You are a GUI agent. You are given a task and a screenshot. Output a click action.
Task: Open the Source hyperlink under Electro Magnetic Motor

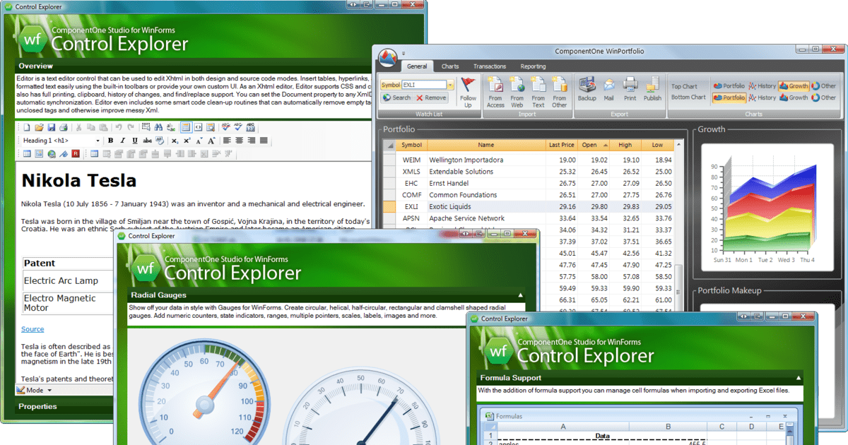click(32, 328)
